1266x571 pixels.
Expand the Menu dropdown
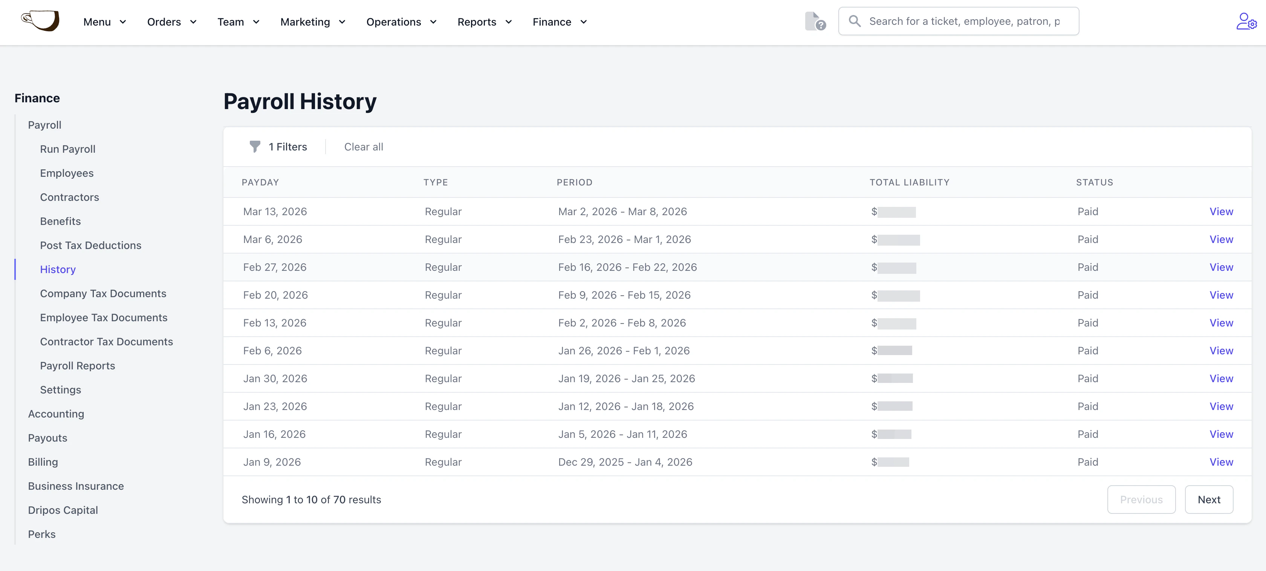[105, 22]
